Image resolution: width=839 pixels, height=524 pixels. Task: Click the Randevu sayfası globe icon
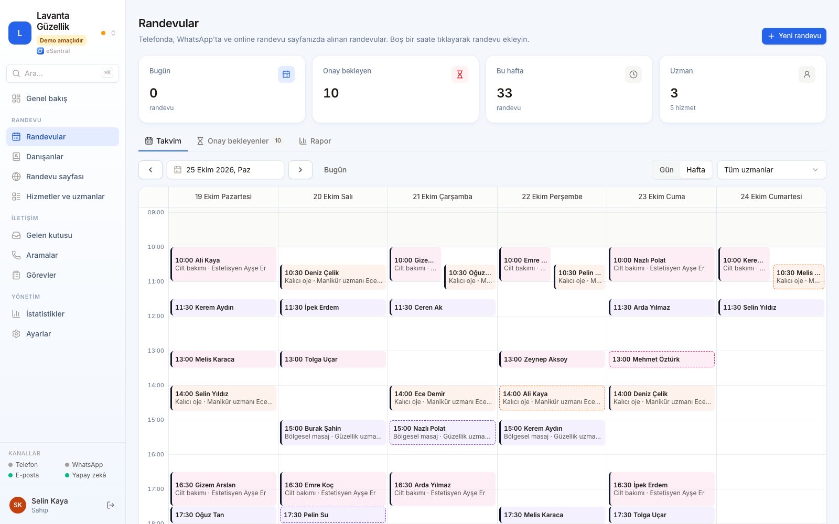[16, 177]
